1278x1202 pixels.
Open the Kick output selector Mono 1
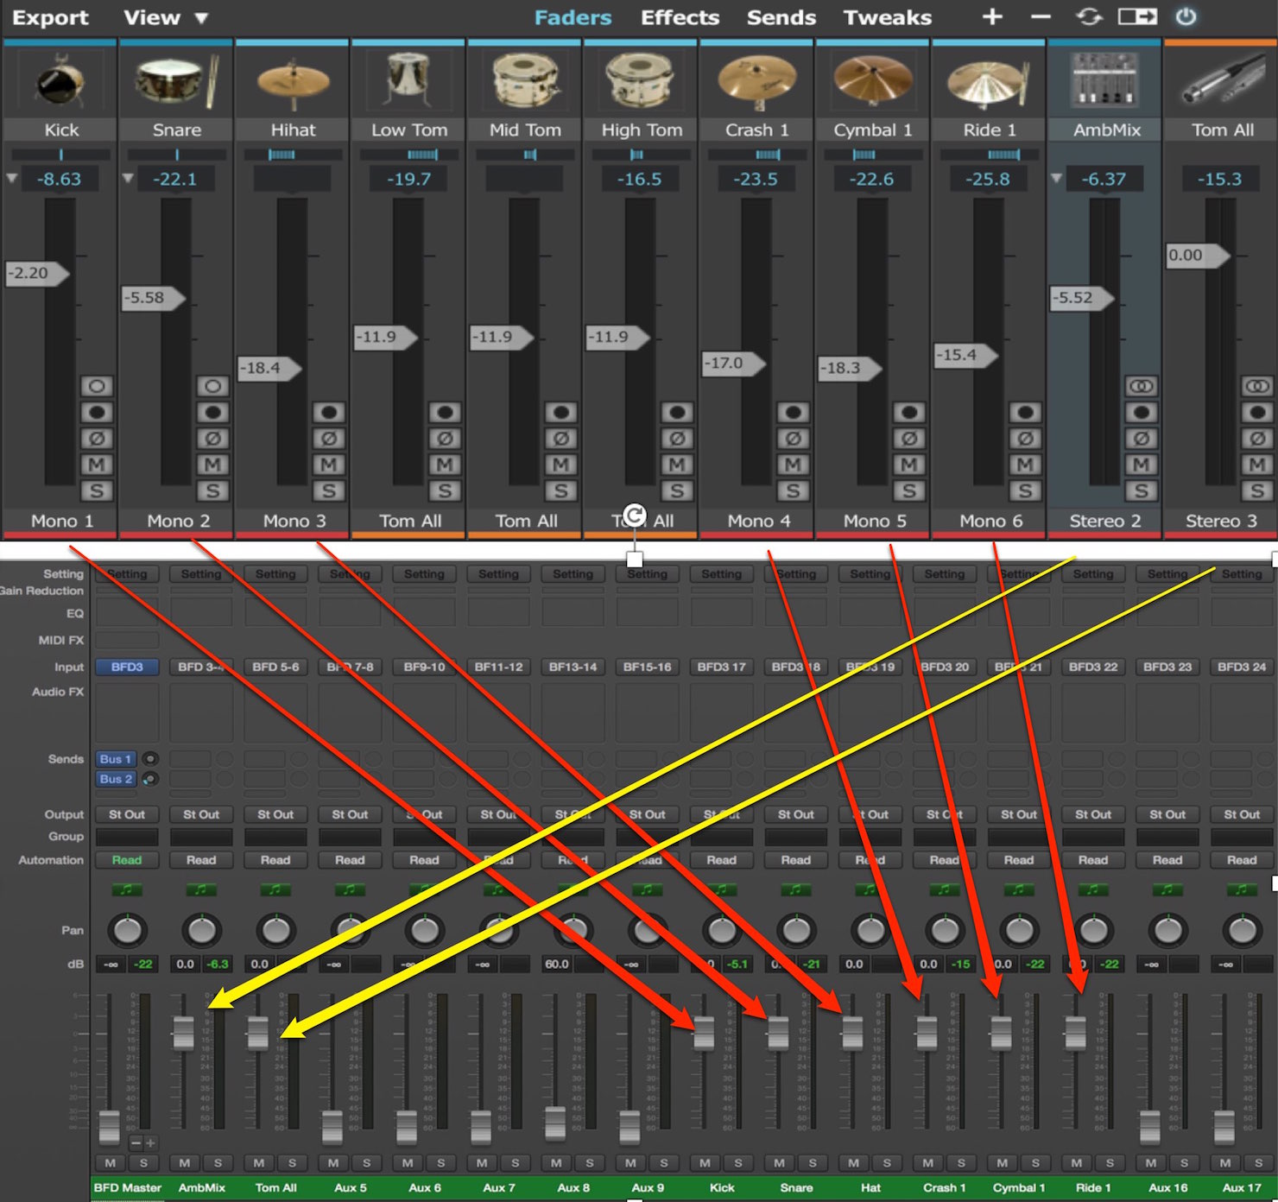point(61,521)
